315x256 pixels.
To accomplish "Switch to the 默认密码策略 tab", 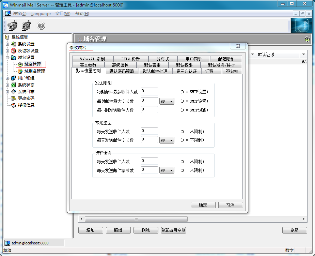I will tap(122, 71).
